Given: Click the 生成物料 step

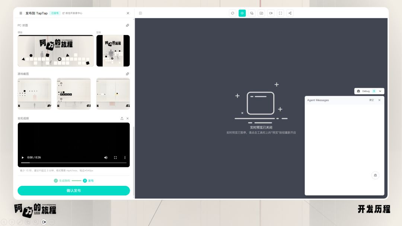Looking at the screenshot, I should (62, 180).
